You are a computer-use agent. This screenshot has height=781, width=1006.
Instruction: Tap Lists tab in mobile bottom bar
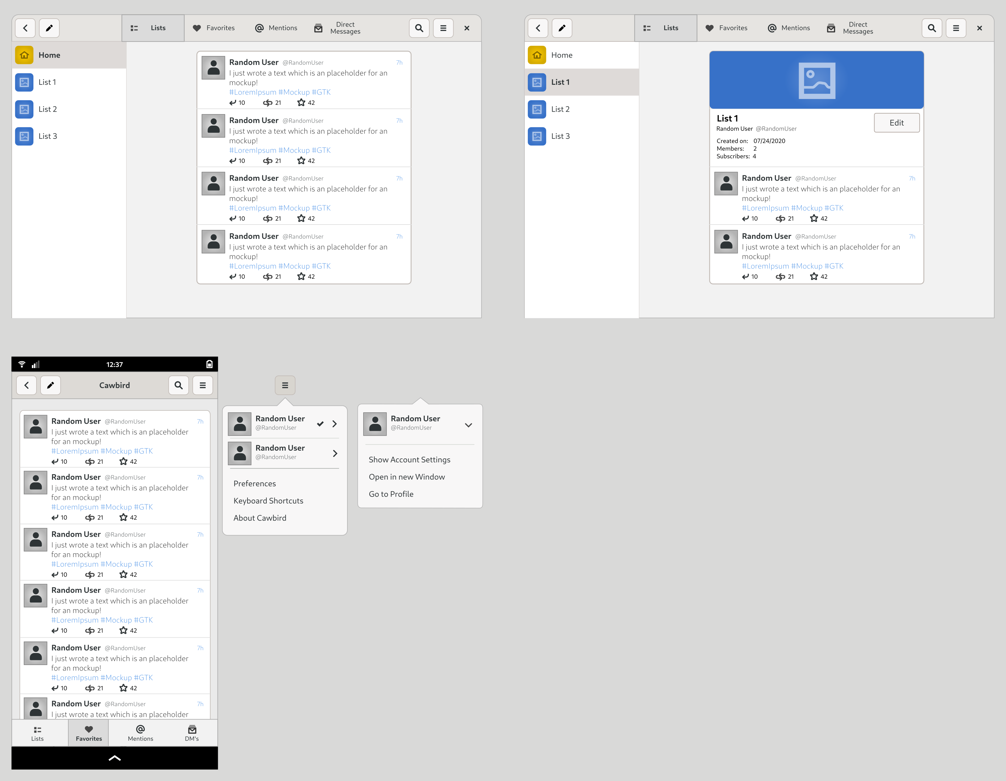click(37, 733)
